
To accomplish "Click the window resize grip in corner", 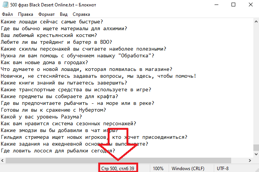I will coord(257,170).
